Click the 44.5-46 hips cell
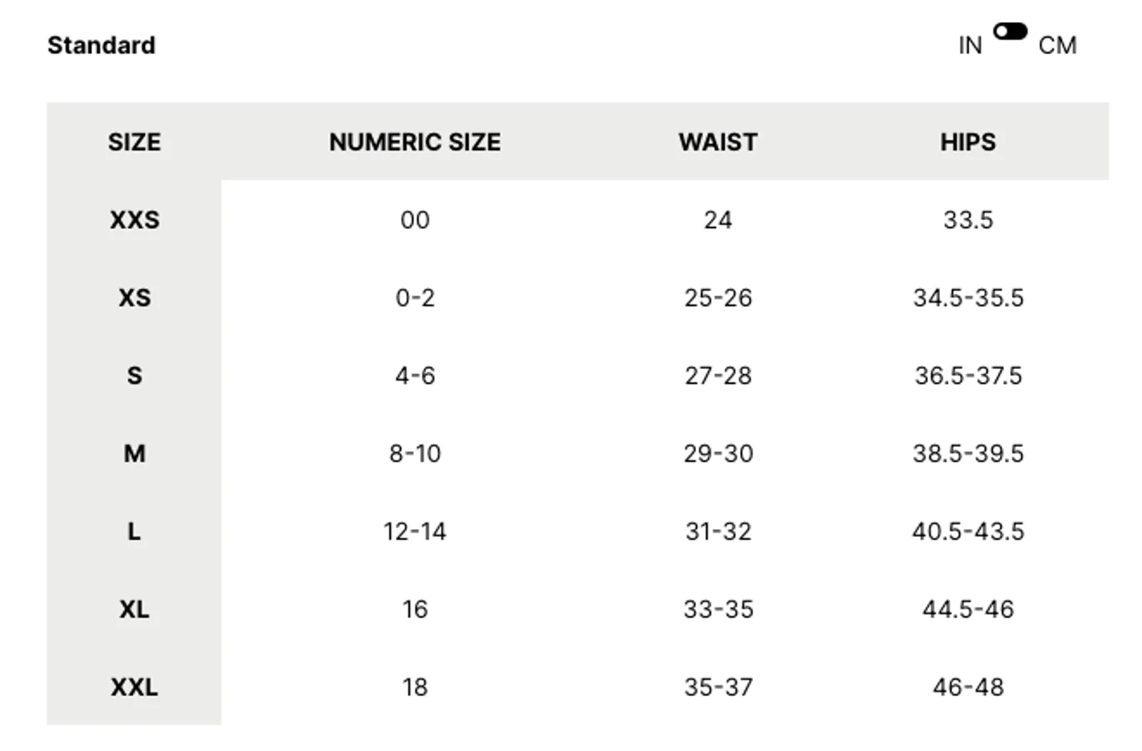This screenshot has height=751, width=1142. (x=968, y=609)
